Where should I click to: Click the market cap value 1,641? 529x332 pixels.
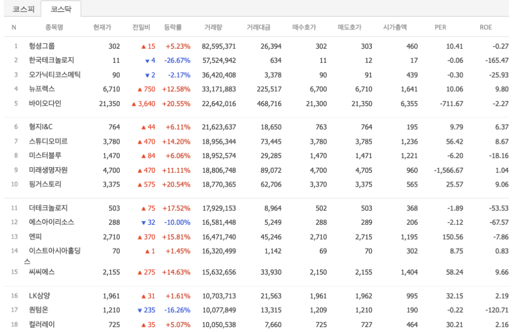point(409,89)
